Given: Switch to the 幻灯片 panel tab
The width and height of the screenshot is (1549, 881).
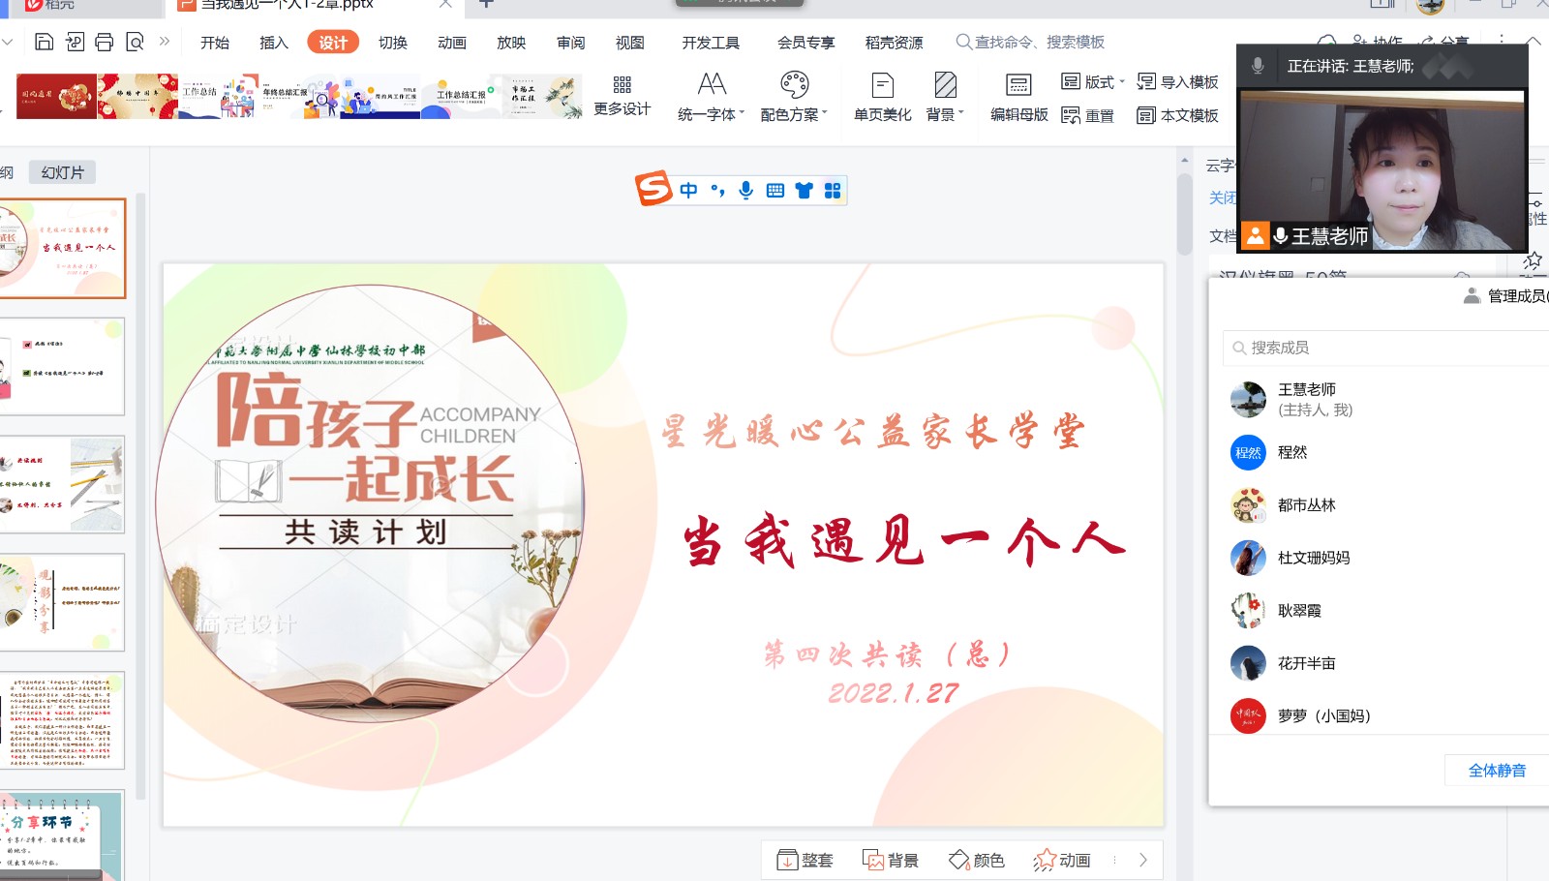Looking at the screenshot, I should 62,172.
